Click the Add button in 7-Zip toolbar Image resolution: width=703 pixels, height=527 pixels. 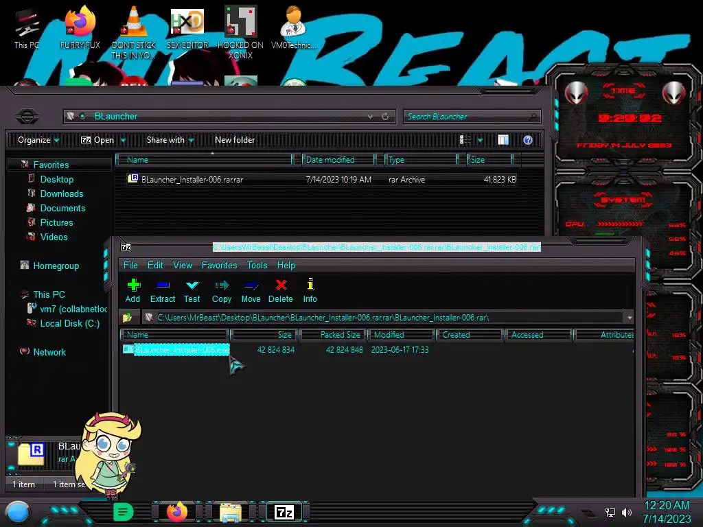[133, 290]
